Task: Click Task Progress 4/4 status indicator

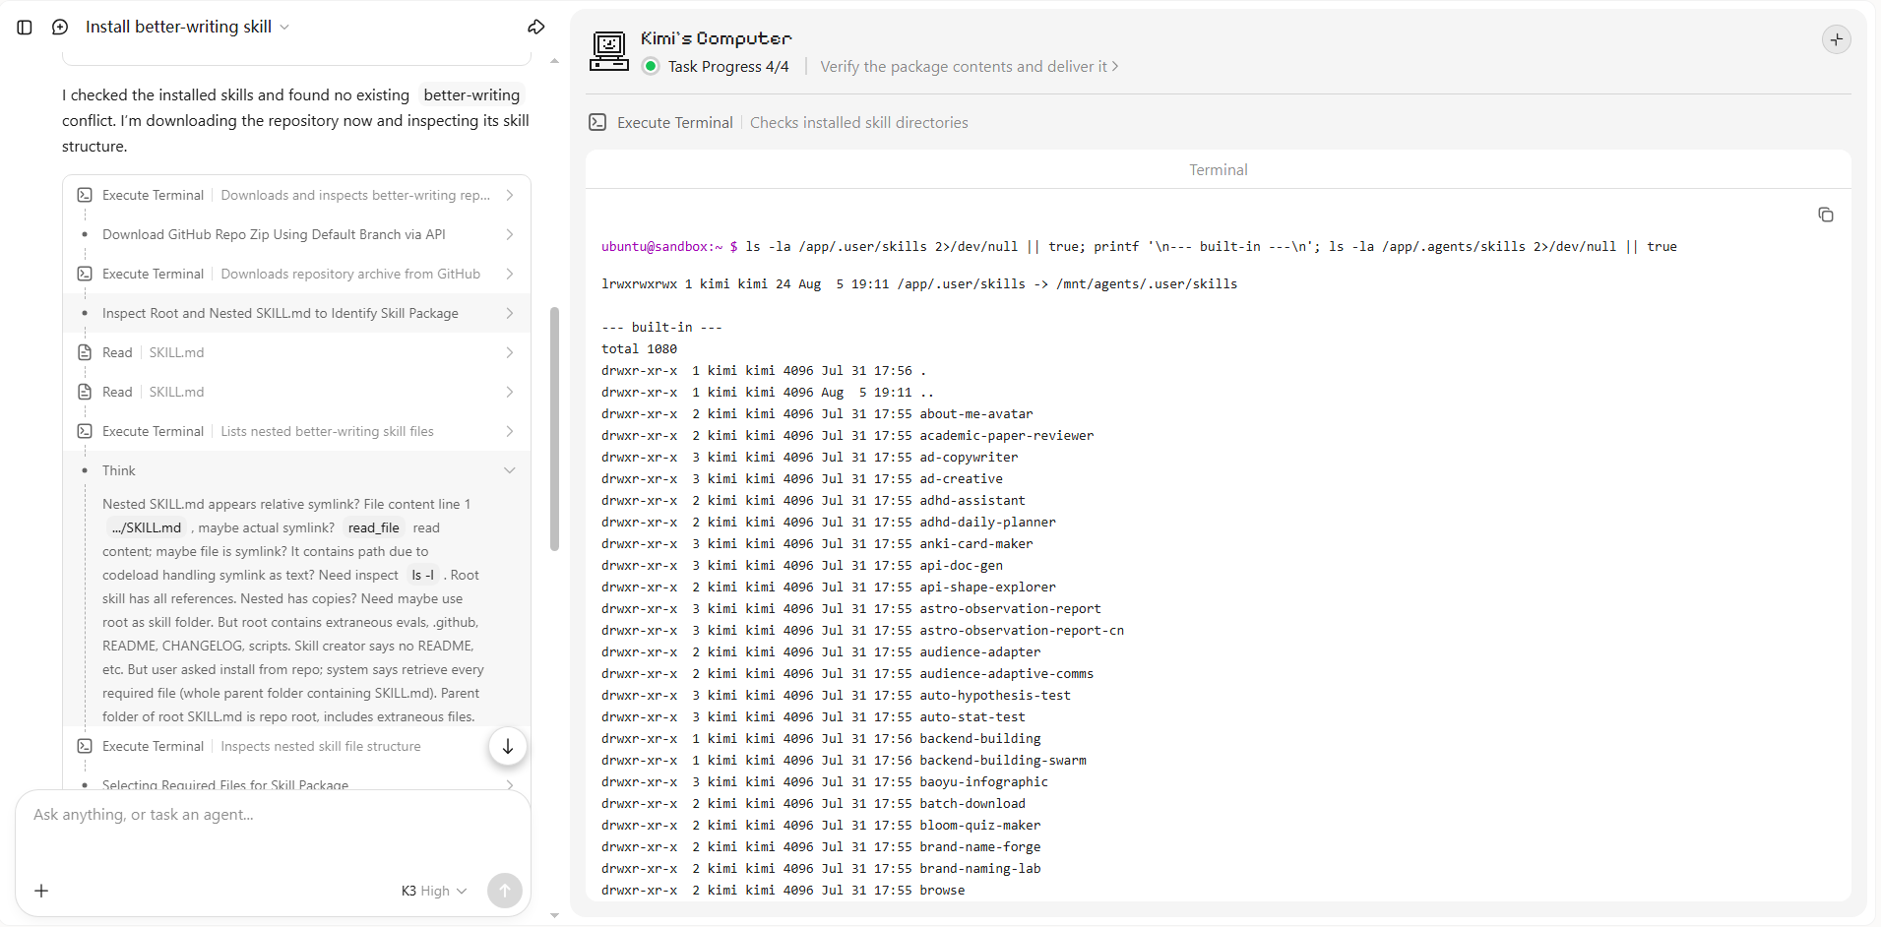Action: (716, 67)
